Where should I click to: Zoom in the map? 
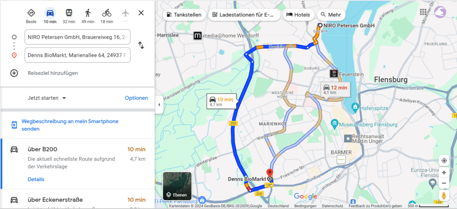click(444, 173)
